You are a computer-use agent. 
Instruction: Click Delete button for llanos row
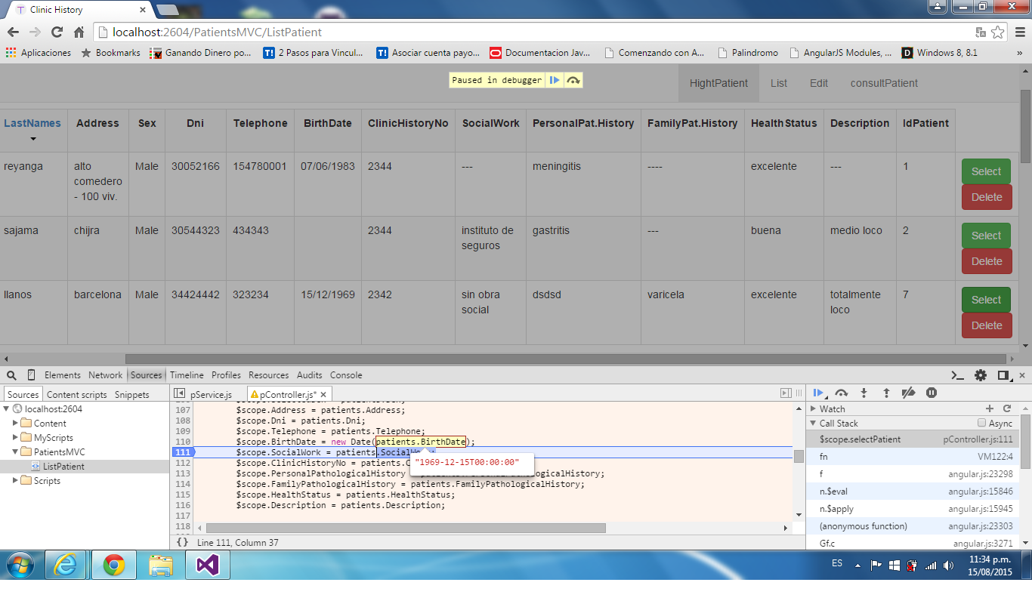pos(987,325)
